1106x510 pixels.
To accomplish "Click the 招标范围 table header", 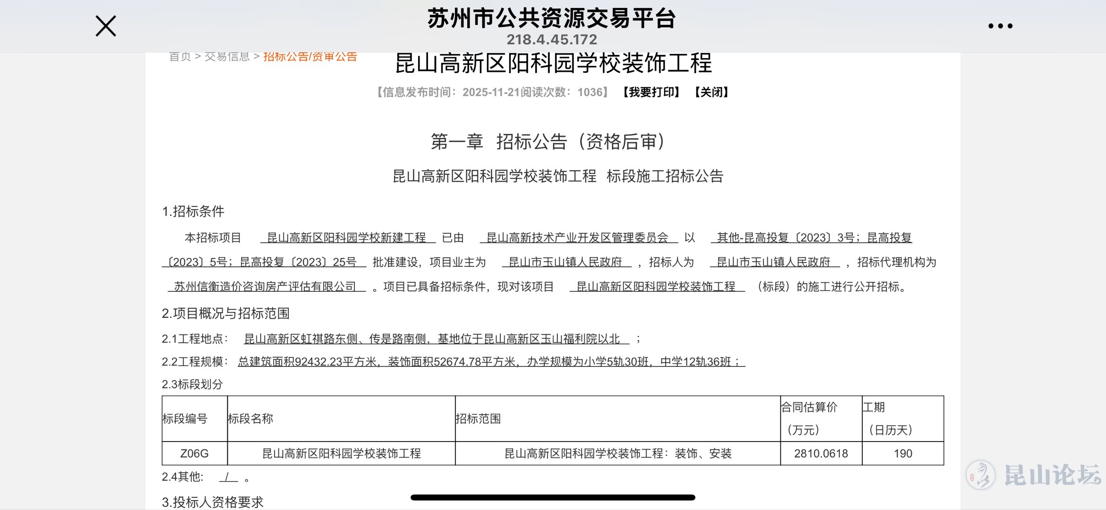I will pos(478,419).
